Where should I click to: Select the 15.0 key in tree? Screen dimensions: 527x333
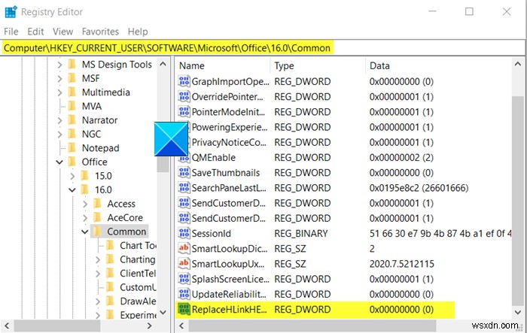(x=103, y=176)
